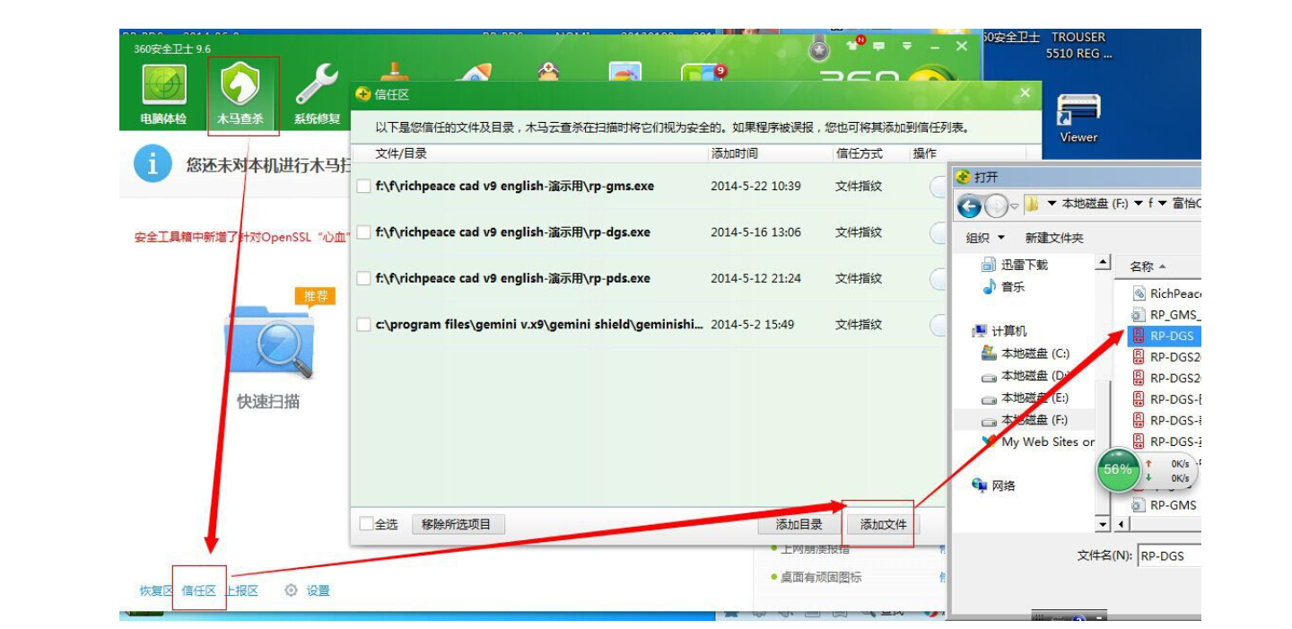The width and height of the screenshot is (1292, 629).
Task: Open 电脑体检 radar icon
Action: (x=163, y=85)
